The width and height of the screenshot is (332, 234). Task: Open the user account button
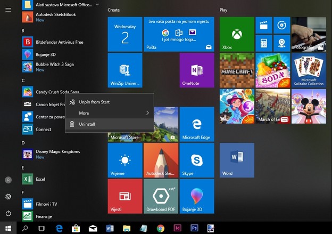click(9, 180)
